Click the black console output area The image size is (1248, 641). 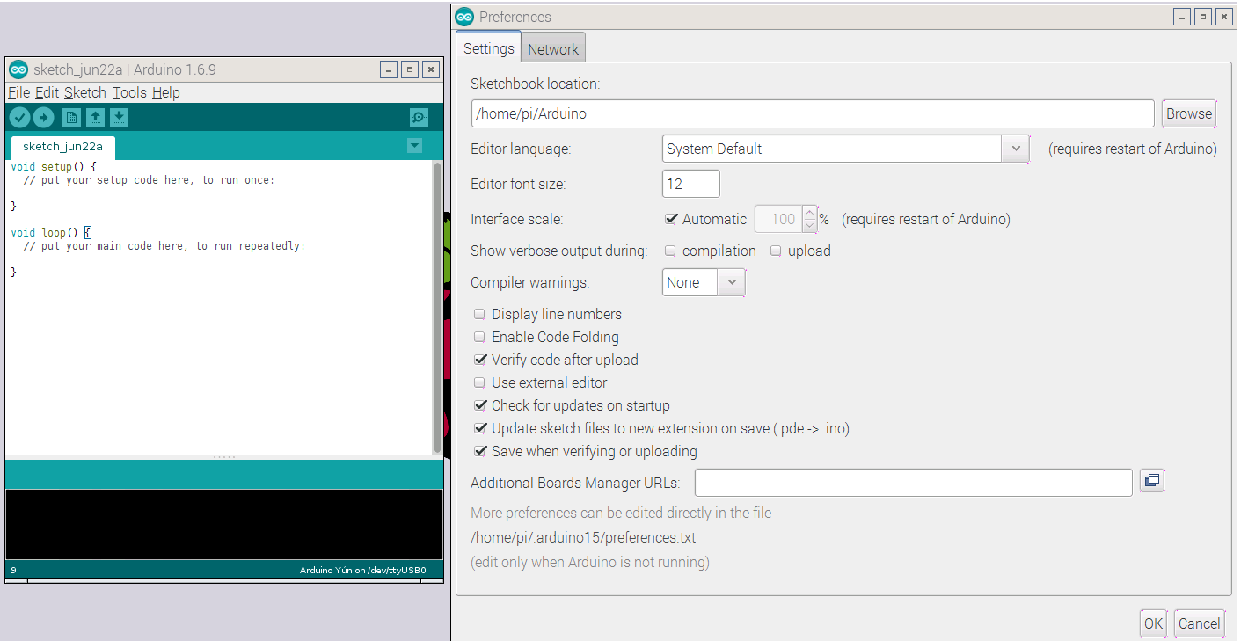[223, 524]
